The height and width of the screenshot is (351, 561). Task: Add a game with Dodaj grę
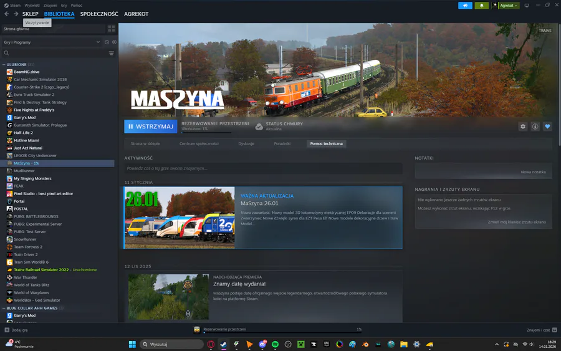tap(16, 330)
